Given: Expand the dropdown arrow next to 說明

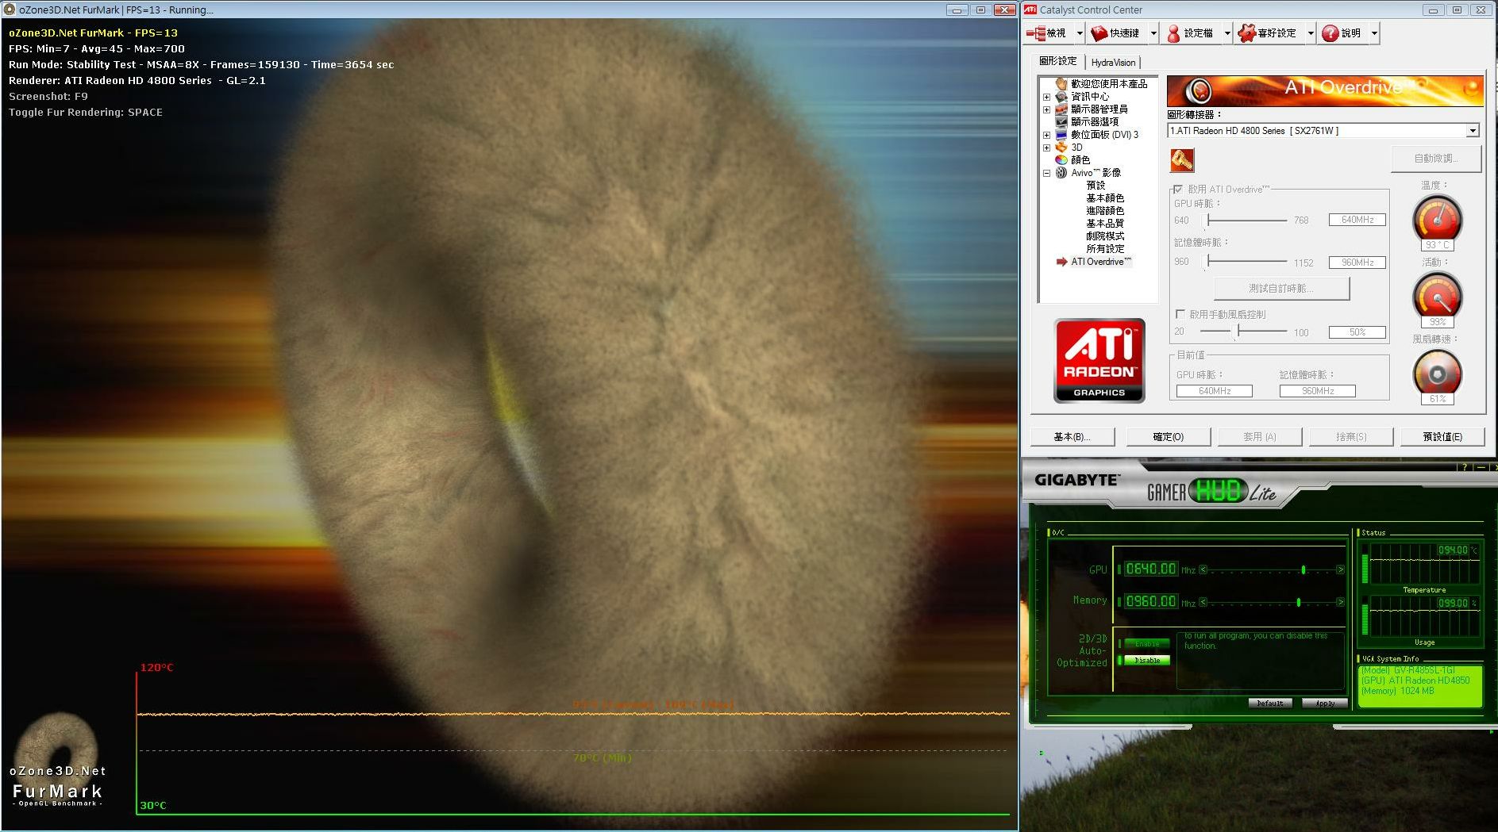Looking at the screenshot, I should (x=1374, y=33).
